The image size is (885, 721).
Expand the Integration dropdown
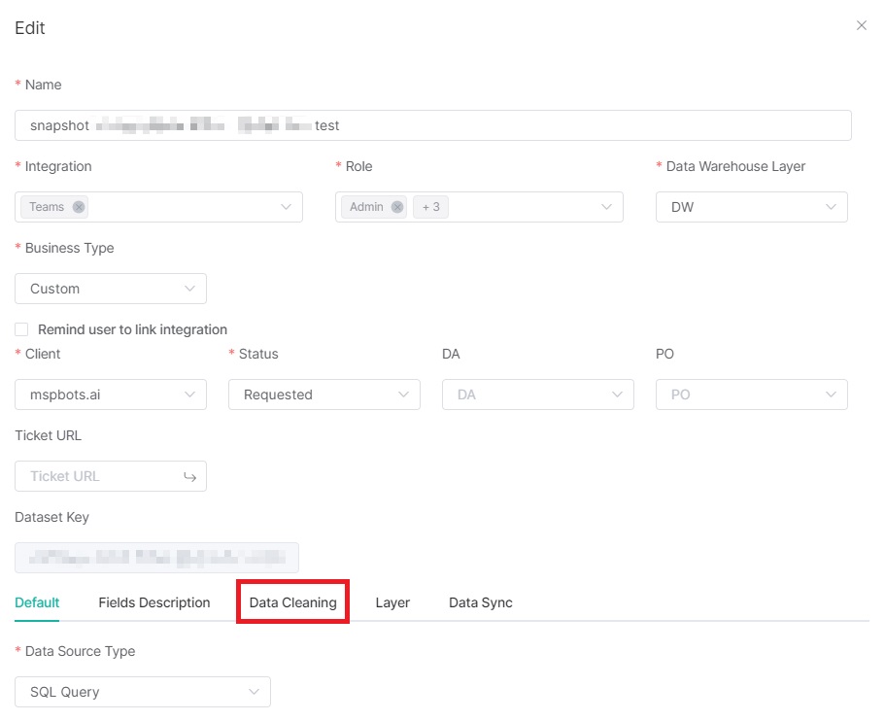[x=286, y=207]
